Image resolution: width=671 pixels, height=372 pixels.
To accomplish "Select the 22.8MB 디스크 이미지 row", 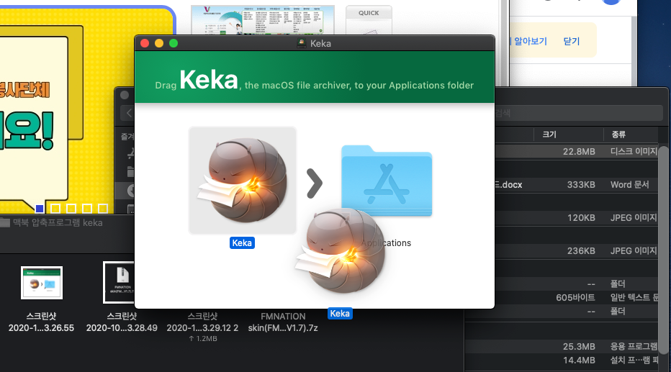I will (x=577, y=151).
